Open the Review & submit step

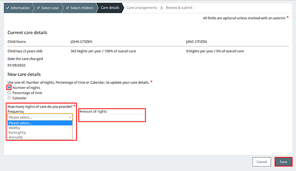[x=179, y=8]
